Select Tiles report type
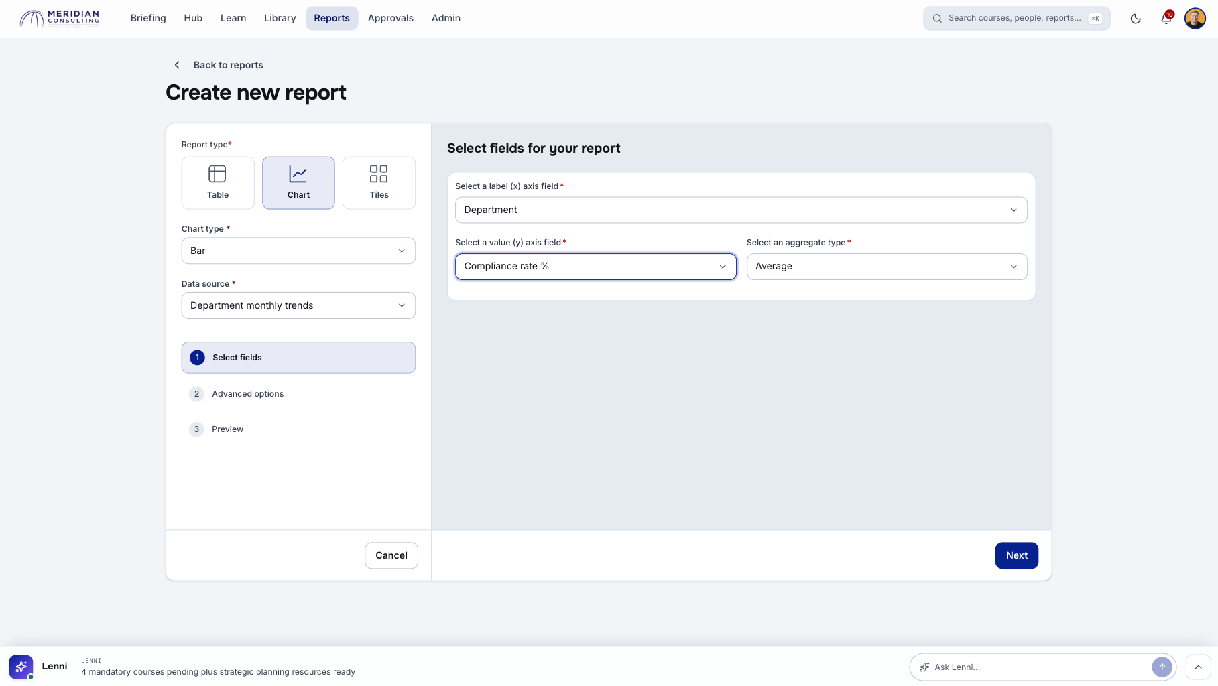 [379, 183]
